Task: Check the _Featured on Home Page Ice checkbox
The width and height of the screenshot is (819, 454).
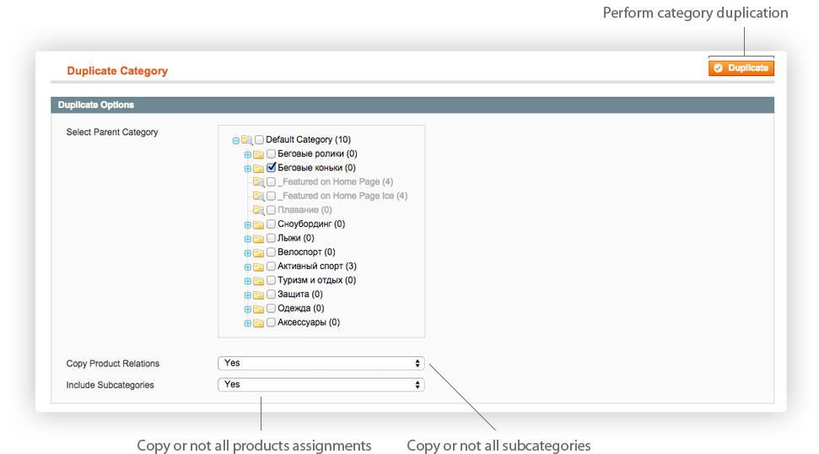Action: point(271,196)
